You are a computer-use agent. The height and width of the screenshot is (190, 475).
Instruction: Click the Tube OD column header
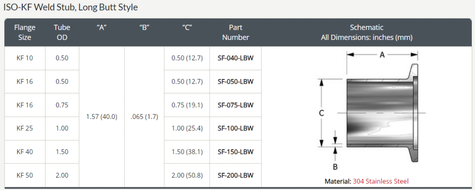click(62, 33)
